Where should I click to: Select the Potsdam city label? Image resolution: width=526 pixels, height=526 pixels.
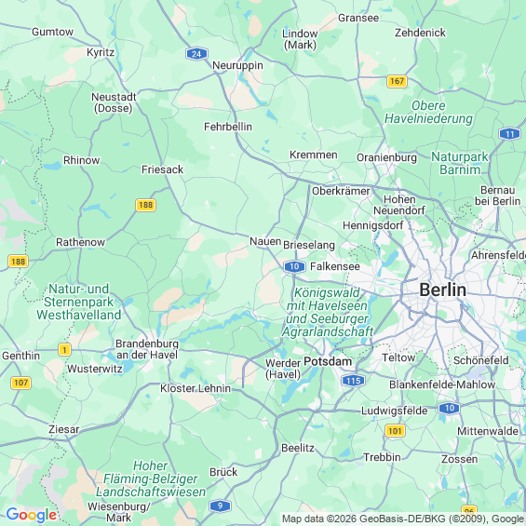[x=328, y=361]
